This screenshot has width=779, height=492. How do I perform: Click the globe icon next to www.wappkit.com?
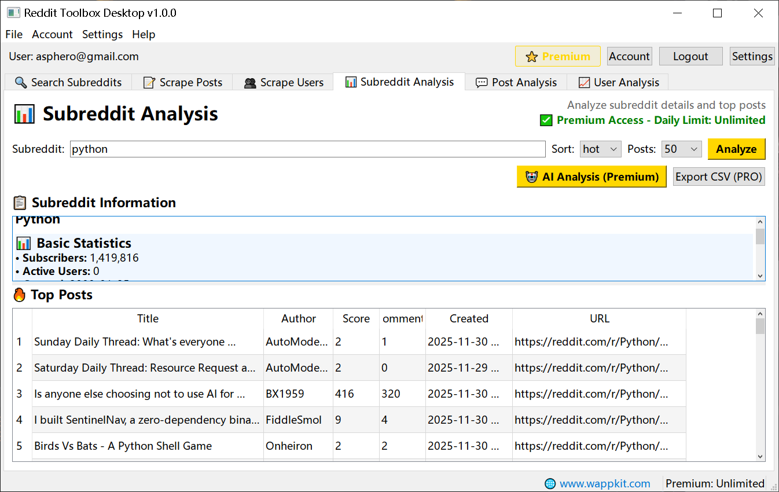[550, 483]
